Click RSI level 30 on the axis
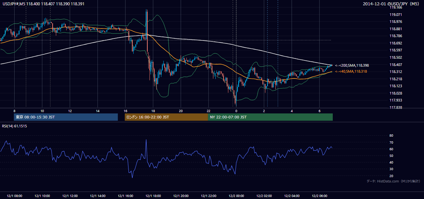This screenshot has height=199, width=424. [391, 169]
